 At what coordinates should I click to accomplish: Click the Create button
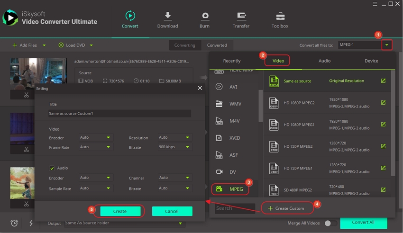click(120, 211)
